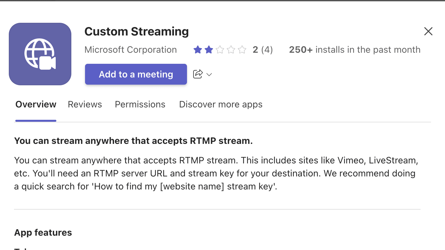Click the fifth empty rating star
This screenshot has height=250, width=445.
coord(242,50)
